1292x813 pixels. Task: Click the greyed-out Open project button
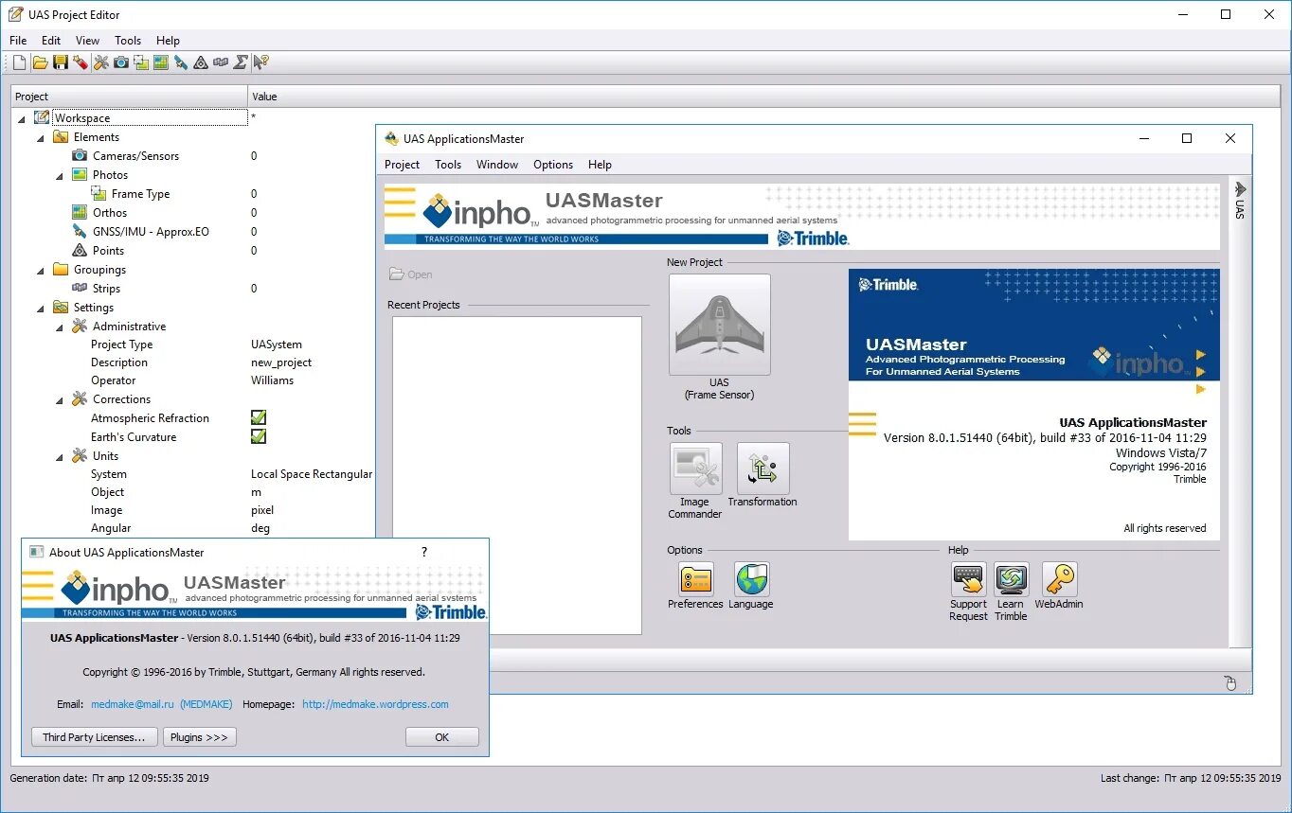click(x=411, y=274)
